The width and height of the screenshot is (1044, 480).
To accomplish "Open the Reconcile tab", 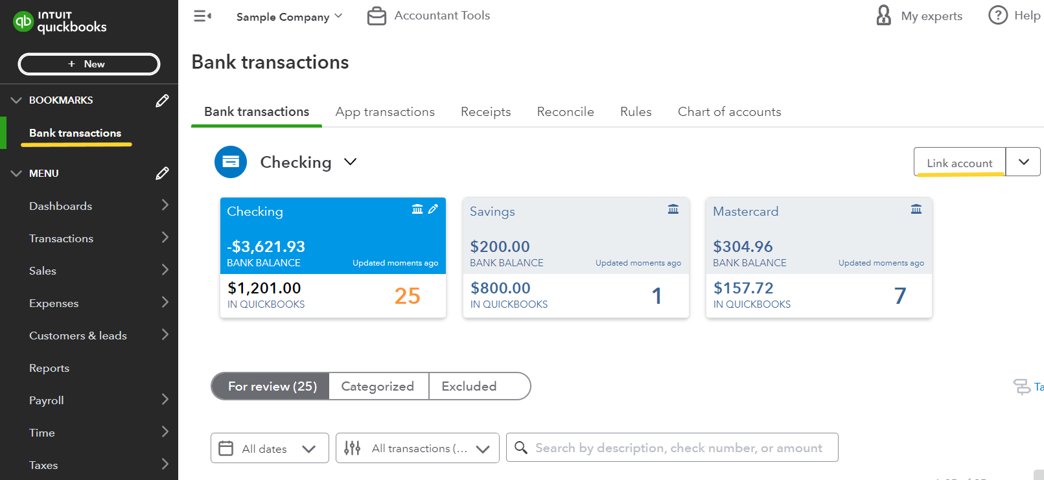I will pyautogui.click(x=565, y=112).
